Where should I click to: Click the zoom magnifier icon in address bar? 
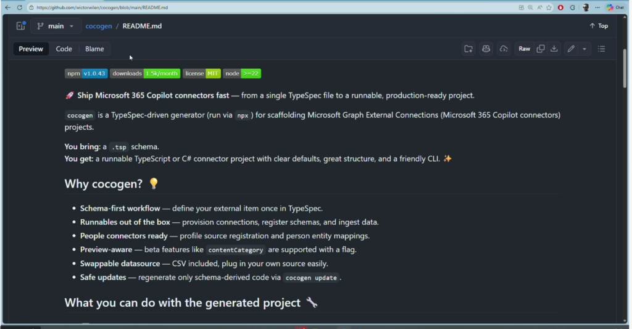click(530, 7)
